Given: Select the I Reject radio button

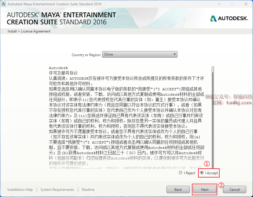Looking at the screenshot, I should (x=180, y=173).
